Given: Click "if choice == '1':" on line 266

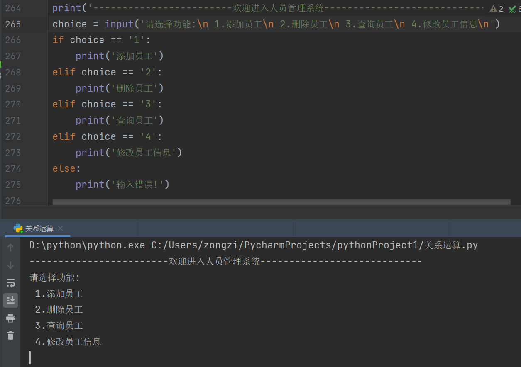Looking at the screenshot, I should point(102,40).
